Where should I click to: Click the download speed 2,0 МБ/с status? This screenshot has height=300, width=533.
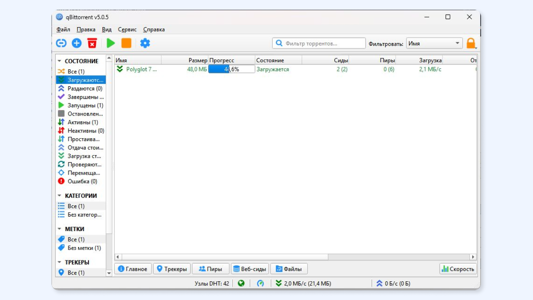point(303,283)
